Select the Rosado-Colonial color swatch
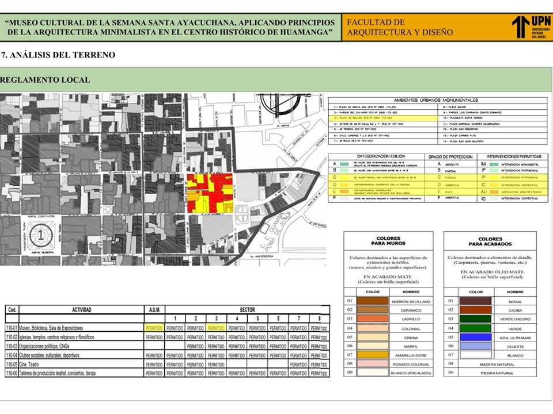This screenshot has height=414, width=553. [373, 363]
